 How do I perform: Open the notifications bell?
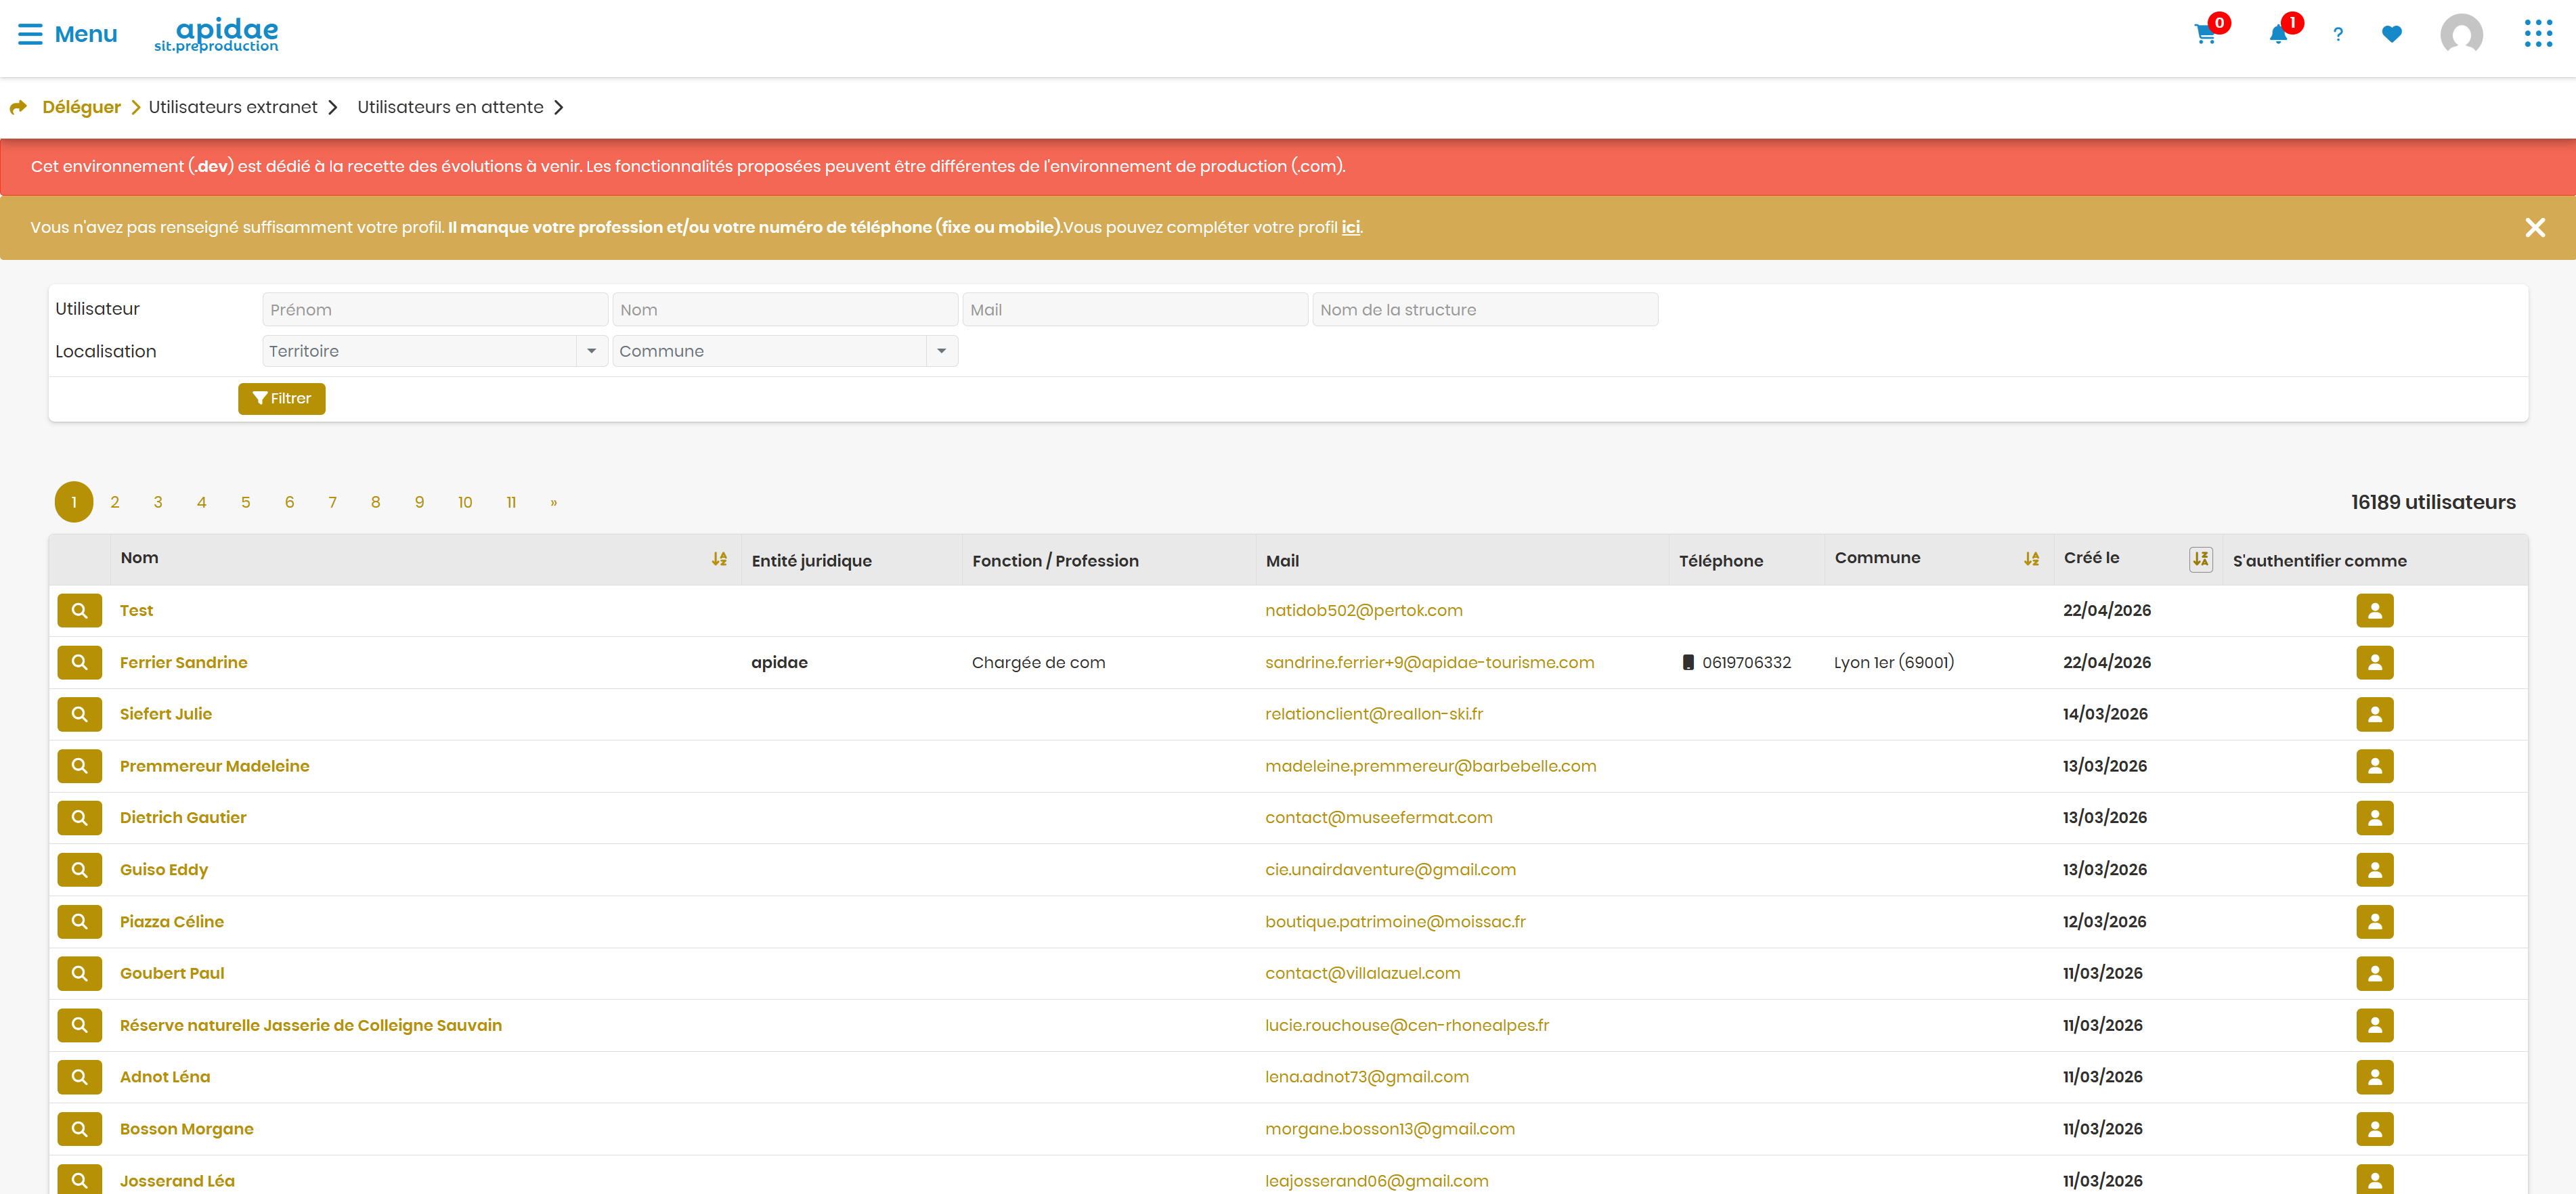(2278, 35)
